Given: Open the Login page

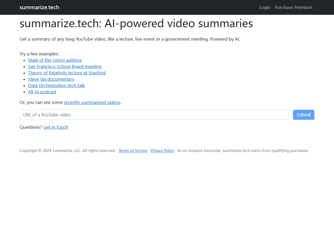Looking at the screenshot, I should coord(265,7).
